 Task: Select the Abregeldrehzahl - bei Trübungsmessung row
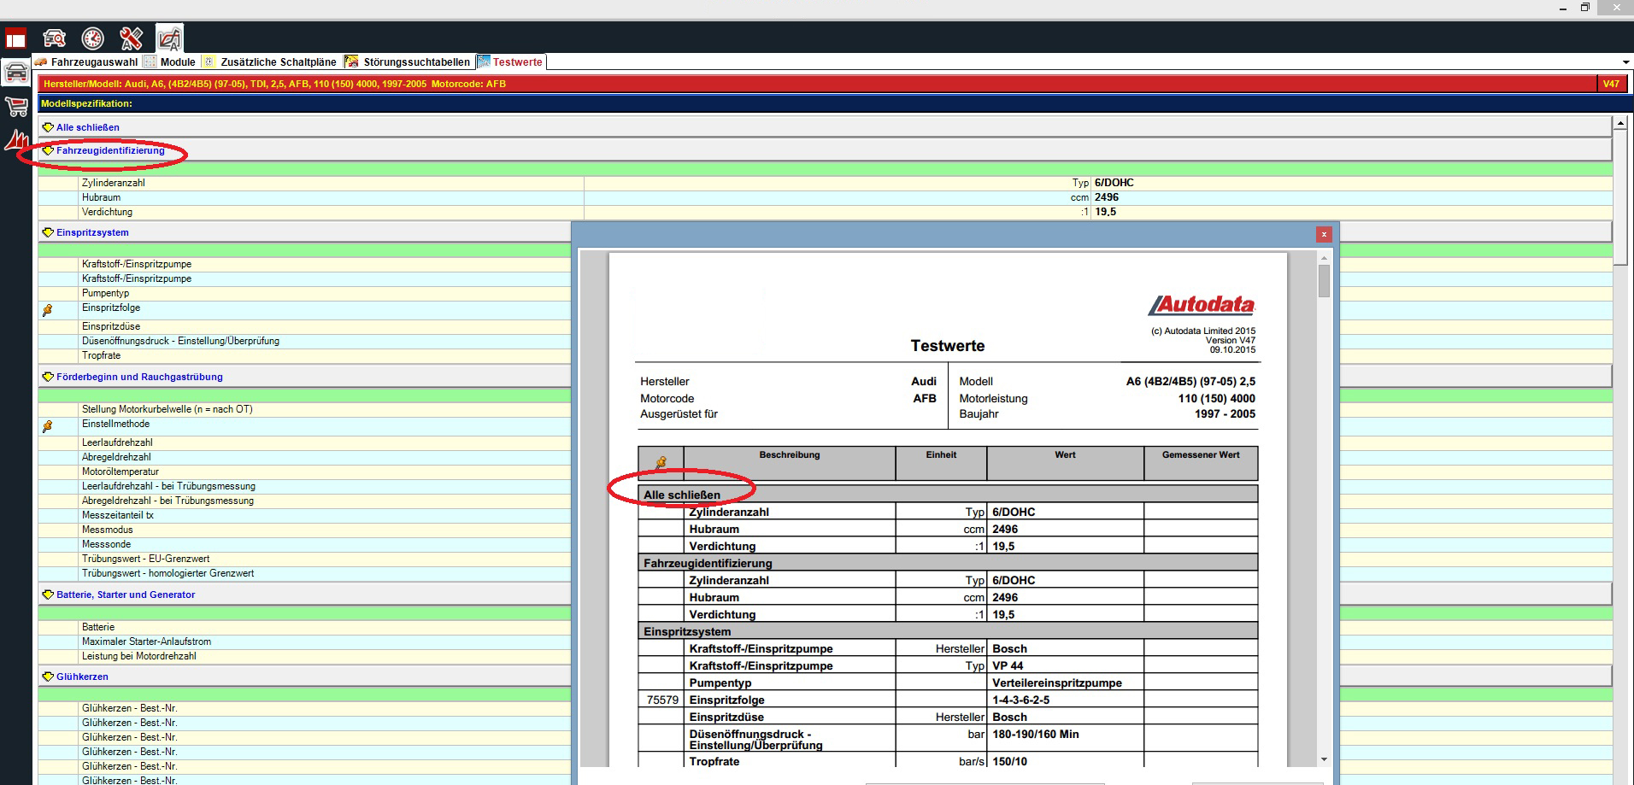pos(304,501)
